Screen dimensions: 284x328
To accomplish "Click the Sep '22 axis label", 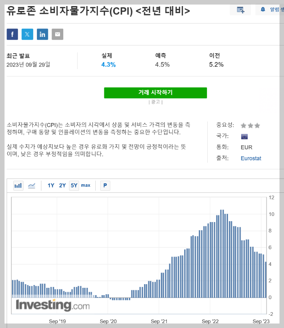I will 210,322.
